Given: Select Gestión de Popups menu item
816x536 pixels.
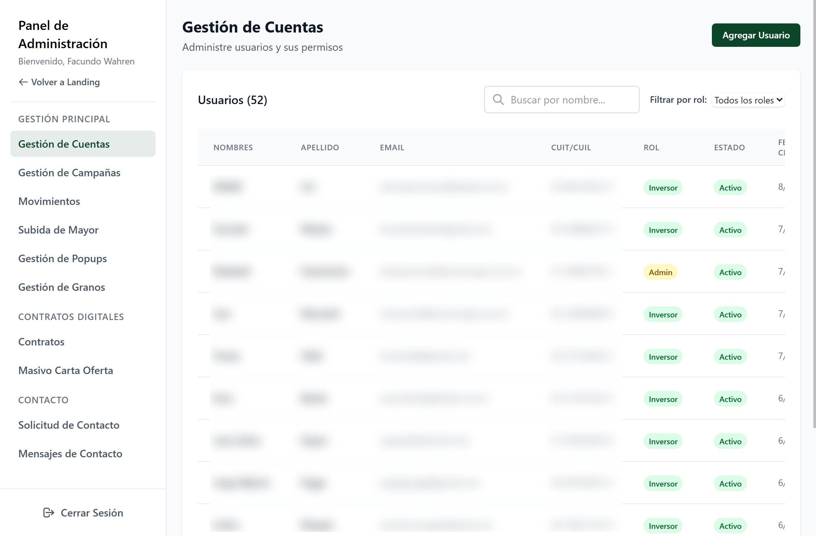Looking at the screenshot, I should (62, 258).
